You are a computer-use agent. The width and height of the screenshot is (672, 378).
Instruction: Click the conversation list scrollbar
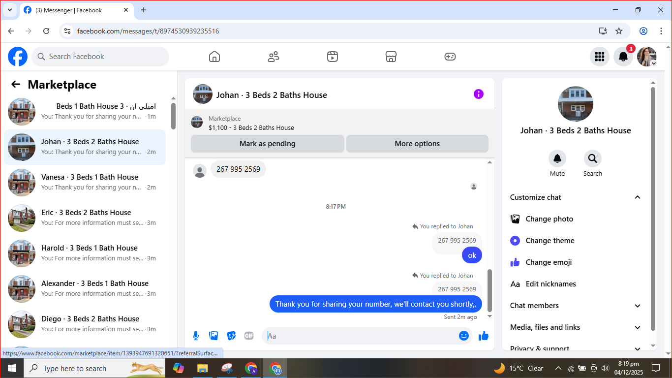tap(173, 116)
